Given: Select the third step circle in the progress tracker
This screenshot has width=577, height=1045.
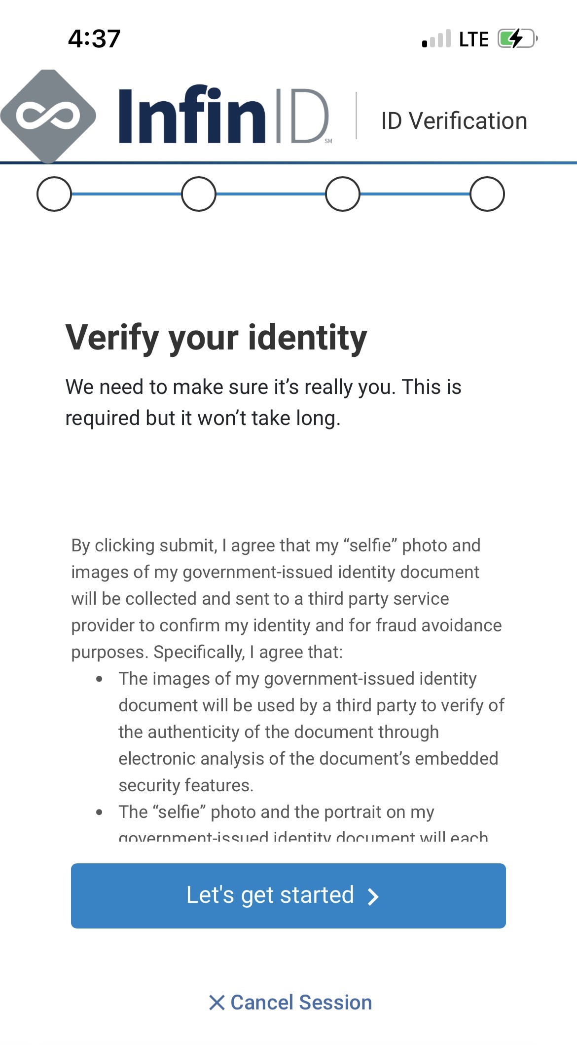Looking at the screenshot, I should click(343, 194).
